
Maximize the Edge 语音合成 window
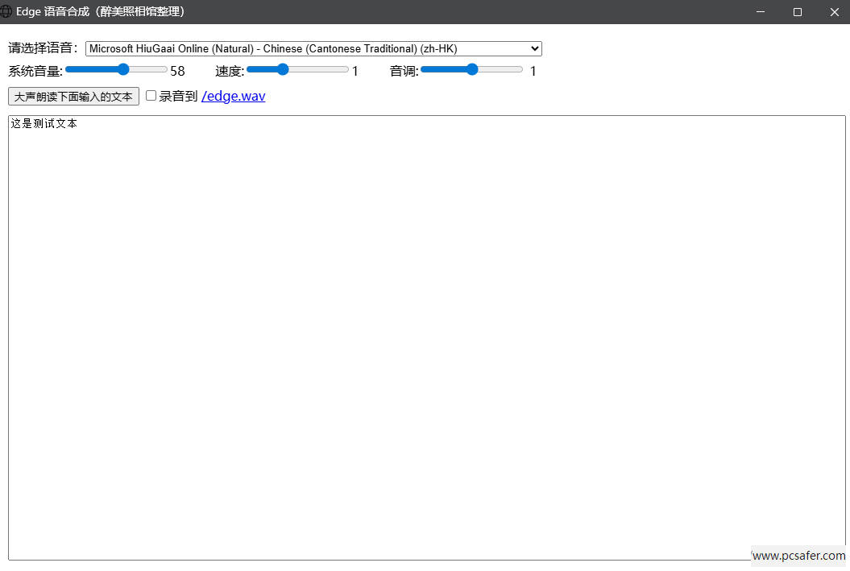pyautogui.click(x=797, y=12)
